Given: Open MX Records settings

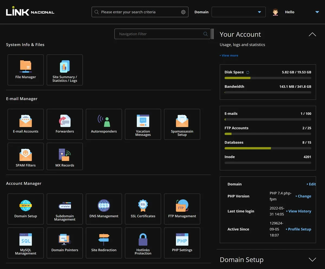Looking at the screenshot, I should (x=65, y=158).
